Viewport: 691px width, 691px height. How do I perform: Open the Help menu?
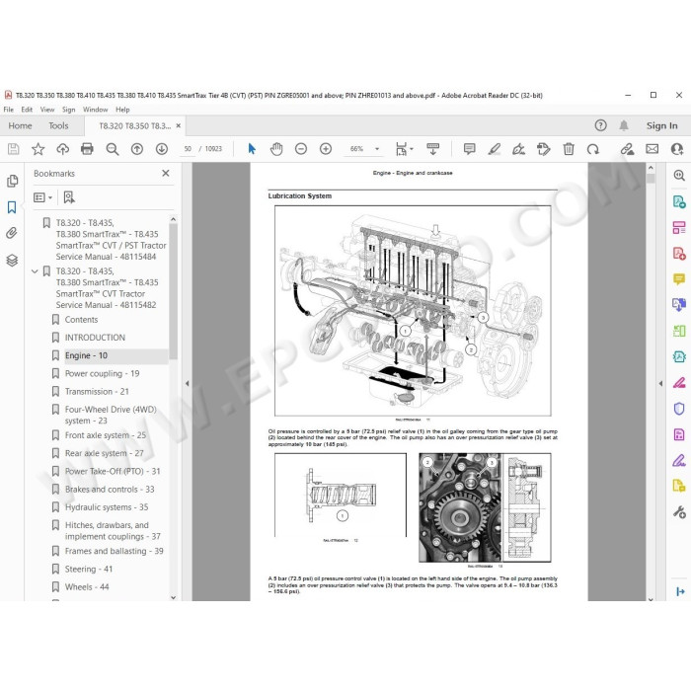[122, 110]
